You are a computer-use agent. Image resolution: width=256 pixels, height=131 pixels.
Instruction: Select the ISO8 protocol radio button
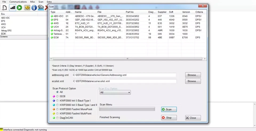pos(57,96)
